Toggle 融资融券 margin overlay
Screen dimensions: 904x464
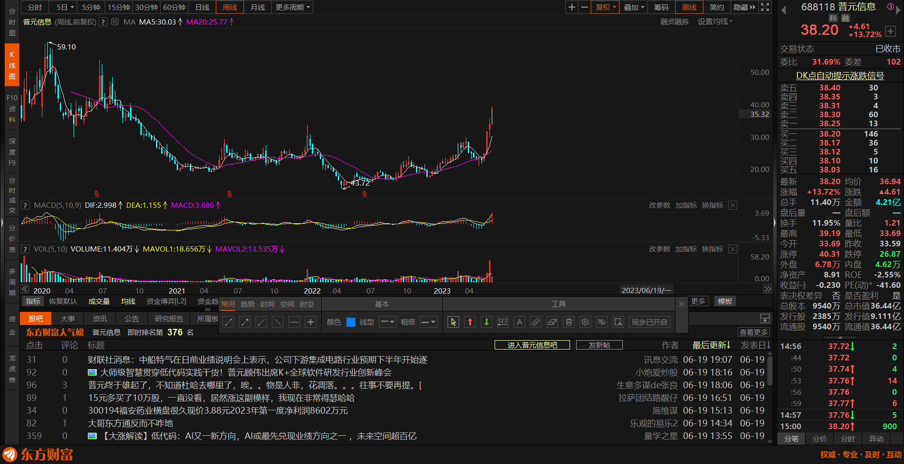coord(674,22)
